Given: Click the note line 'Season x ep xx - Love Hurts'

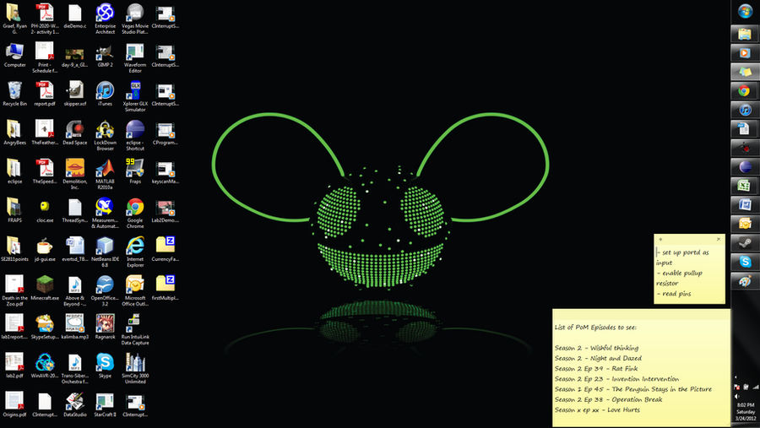Looking at the screenshot, I should [x=597, y=409].
